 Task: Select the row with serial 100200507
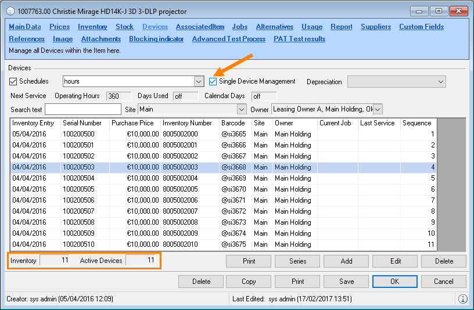[78, 211]
